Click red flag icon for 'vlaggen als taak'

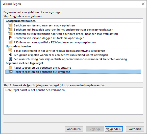[x=11, y=38]
